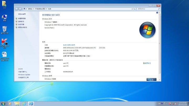This screenshot has width=189, height=106.
Task: Open the Kaspersky tray icon
Action: click(170, 104)
